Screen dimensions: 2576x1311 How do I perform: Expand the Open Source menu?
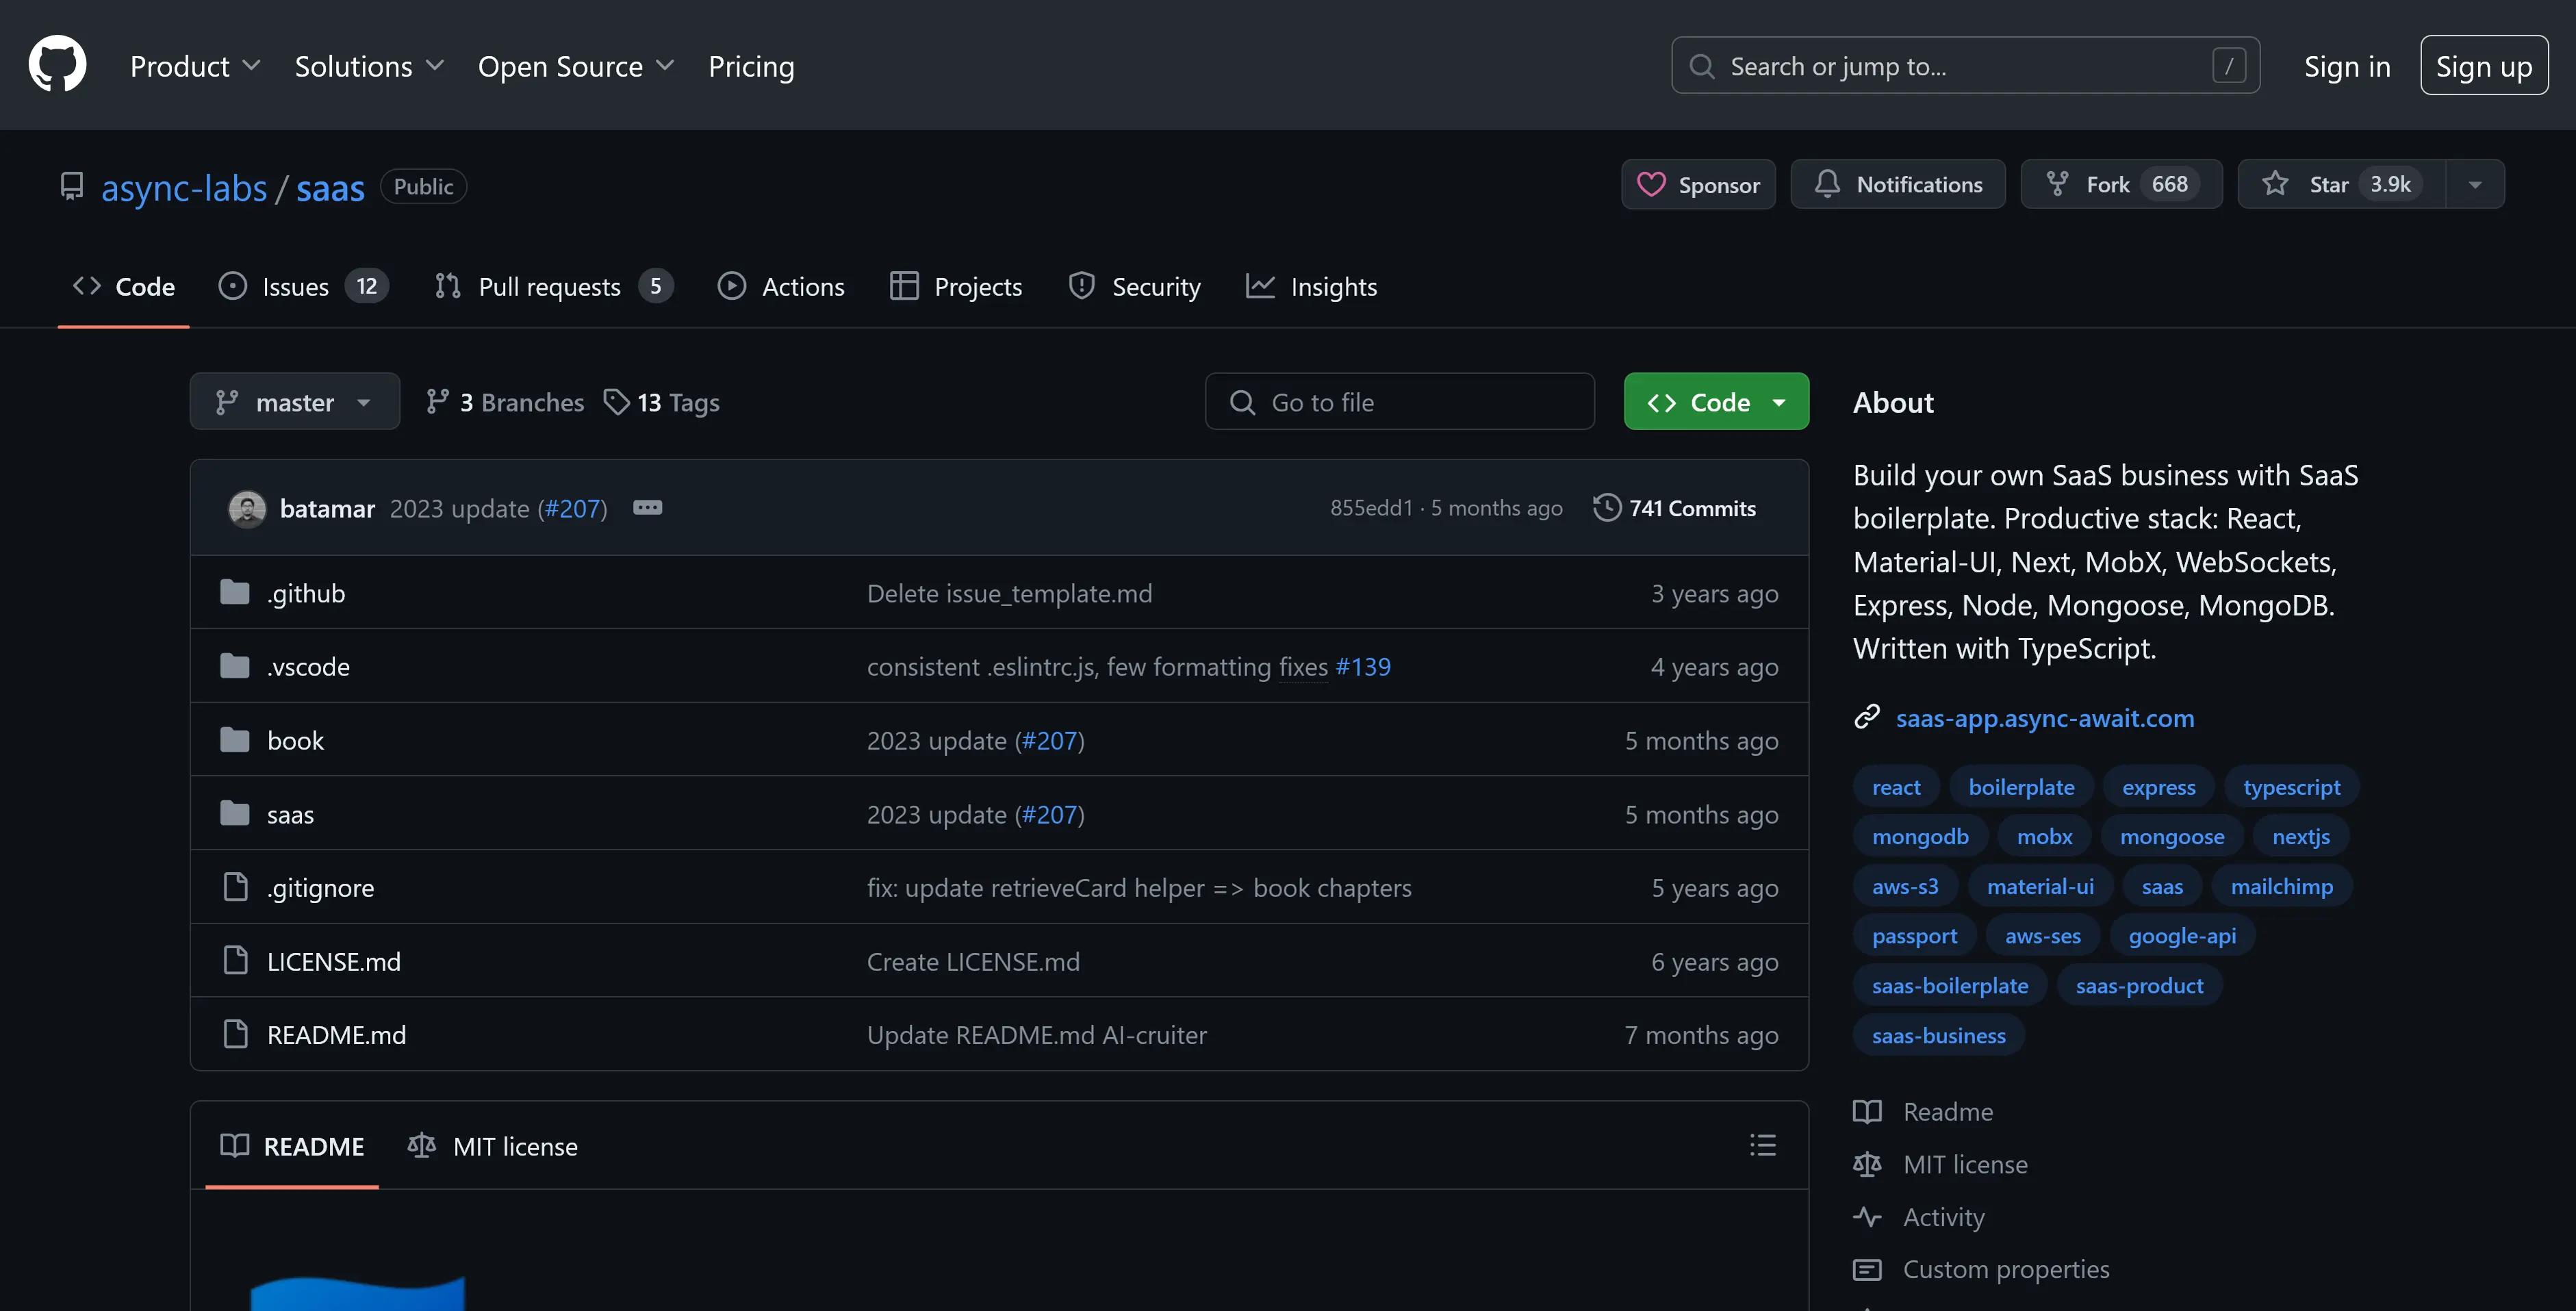click(576, 66)
